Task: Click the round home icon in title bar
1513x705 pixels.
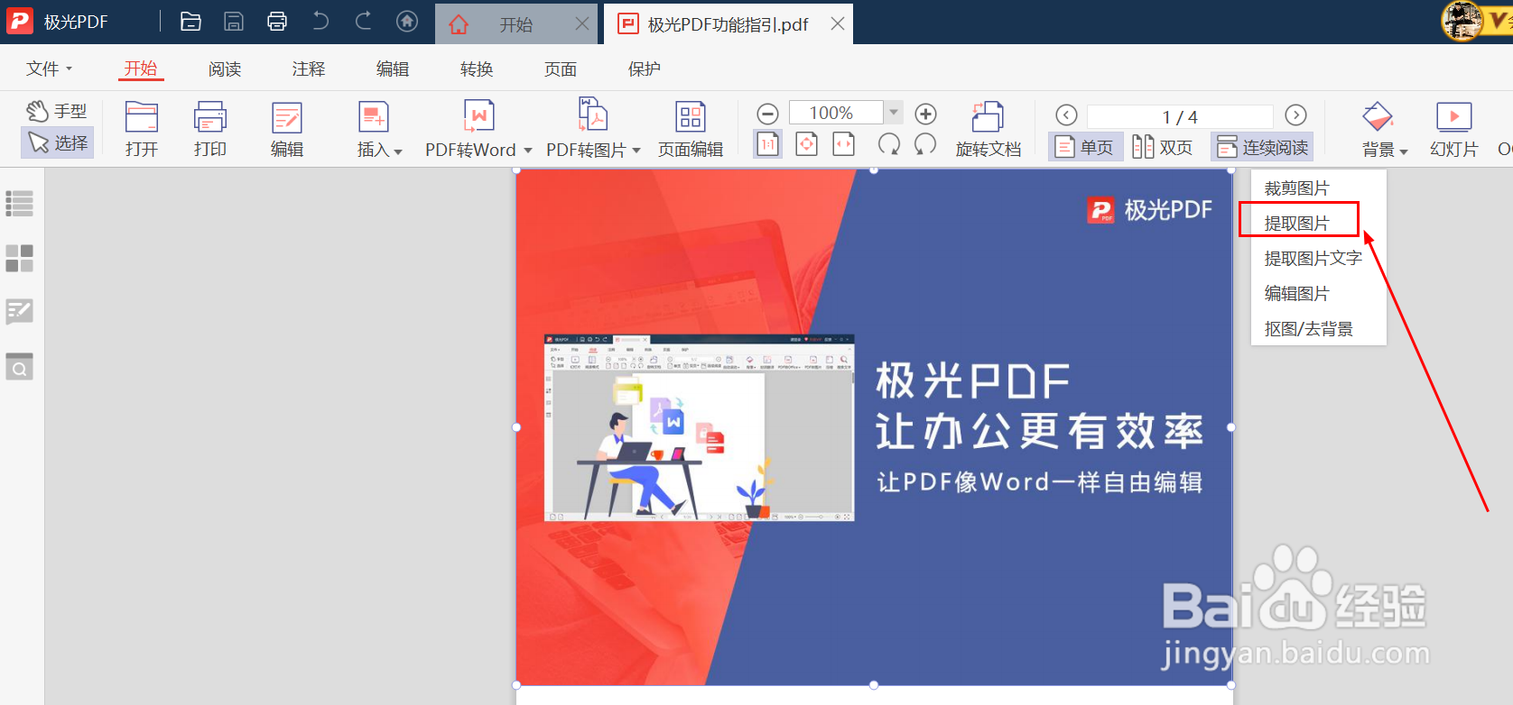Action: coord(407,21)
